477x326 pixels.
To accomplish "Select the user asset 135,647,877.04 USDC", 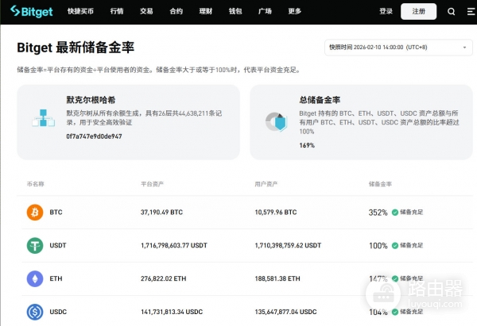I will [286, 312].
